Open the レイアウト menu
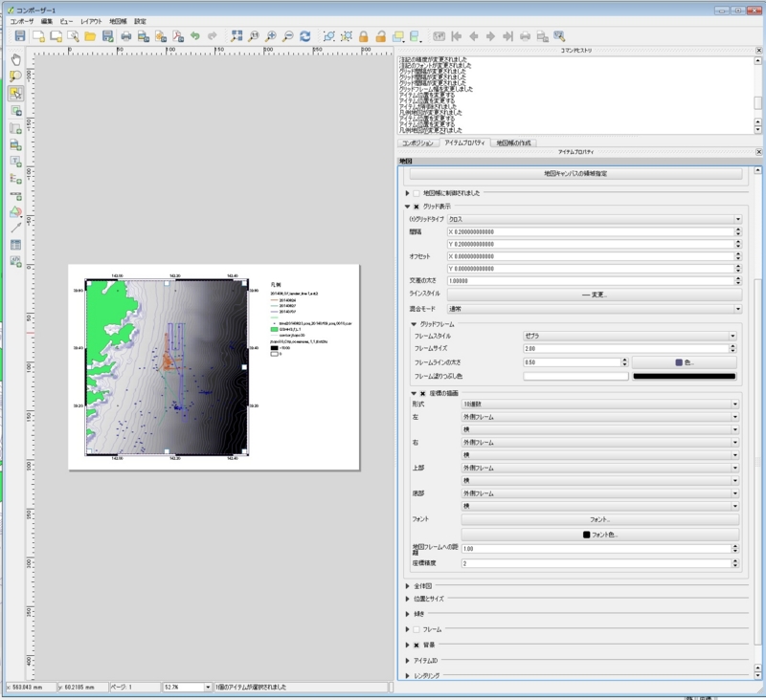 (x=91, y=21)
